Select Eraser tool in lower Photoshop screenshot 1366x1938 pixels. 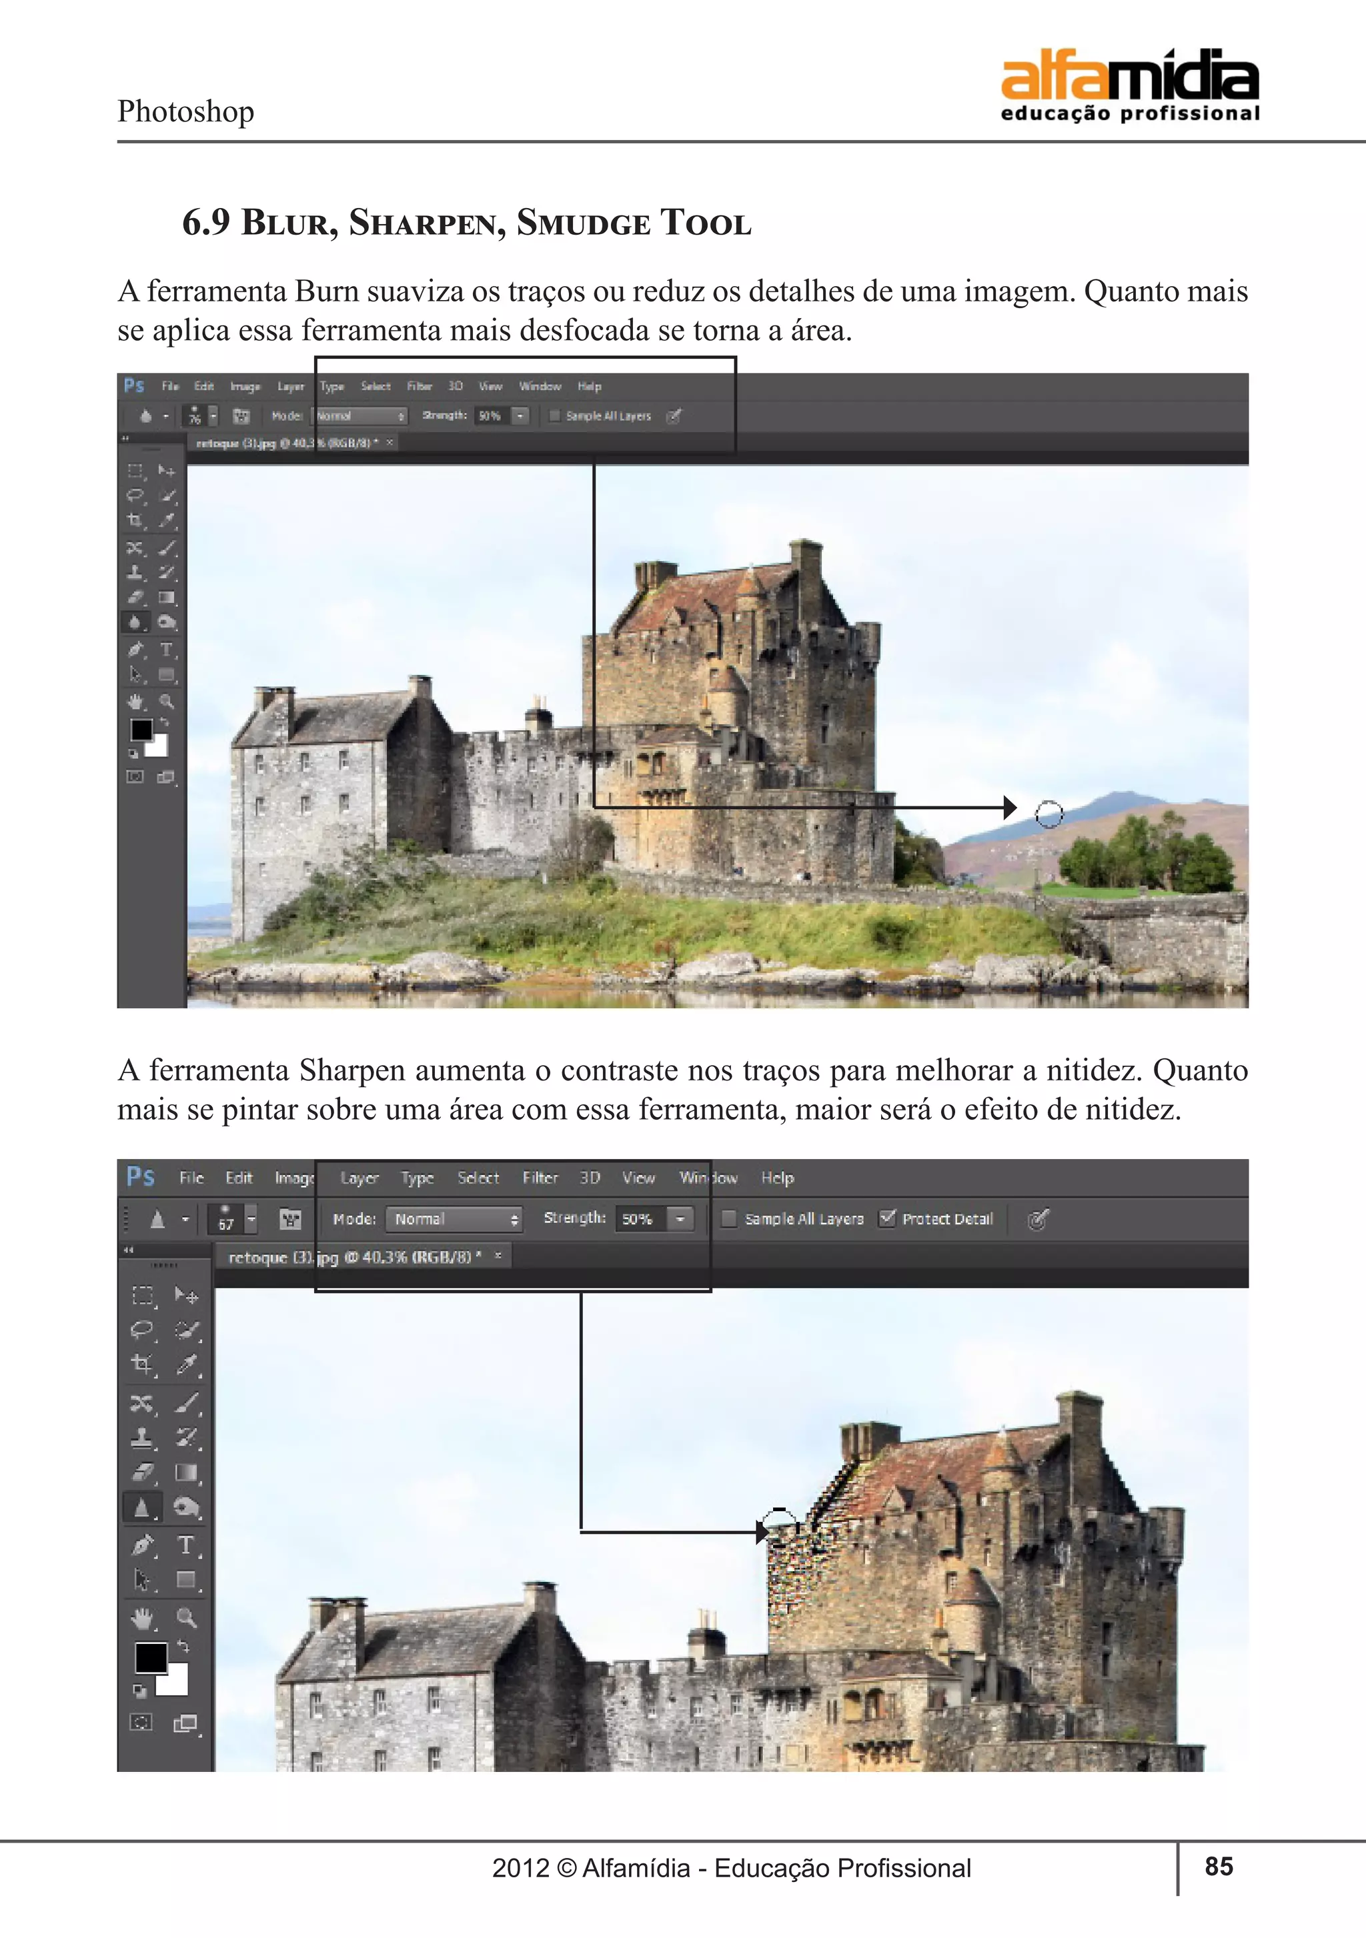(142, 1472)
